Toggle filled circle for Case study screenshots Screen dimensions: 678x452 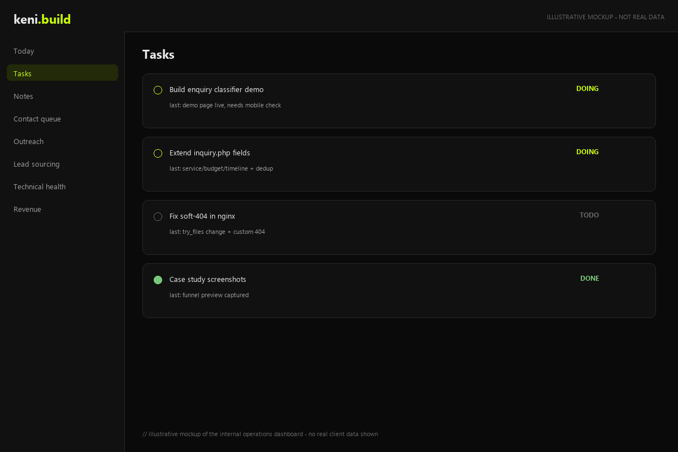[158, 280]
